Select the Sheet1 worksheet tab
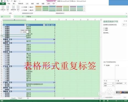Screen dimensions: 128x102 click(20, 98)
